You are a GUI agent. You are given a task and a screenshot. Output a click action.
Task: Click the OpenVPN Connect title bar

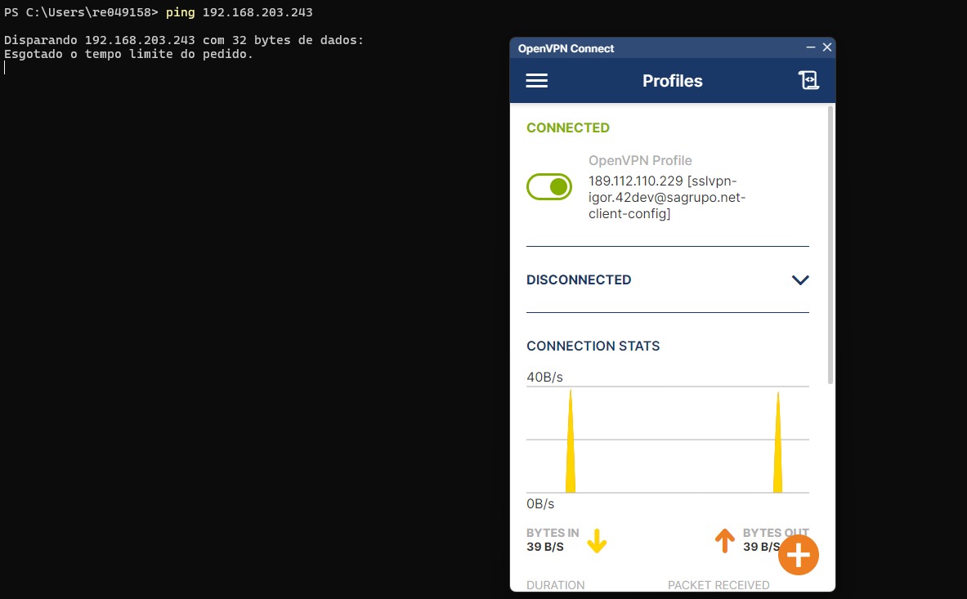(x=654, y=48)
